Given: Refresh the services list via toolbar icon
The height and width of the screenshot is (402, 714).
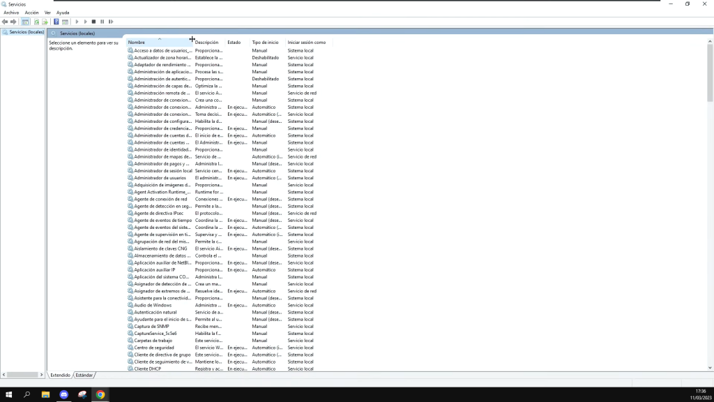Looking at the screenshot, I should 36,22.
